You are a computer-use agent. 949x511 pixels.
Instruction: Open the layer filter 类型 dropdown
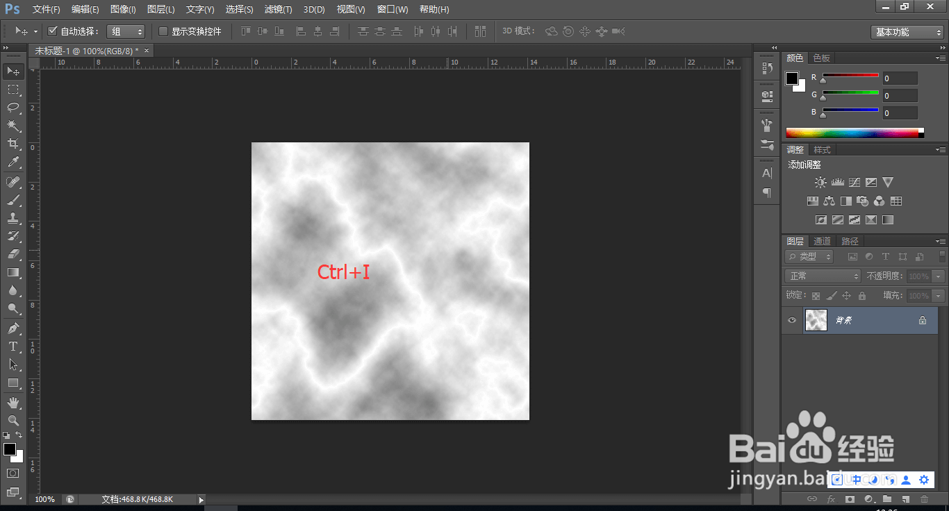point(809,257)
